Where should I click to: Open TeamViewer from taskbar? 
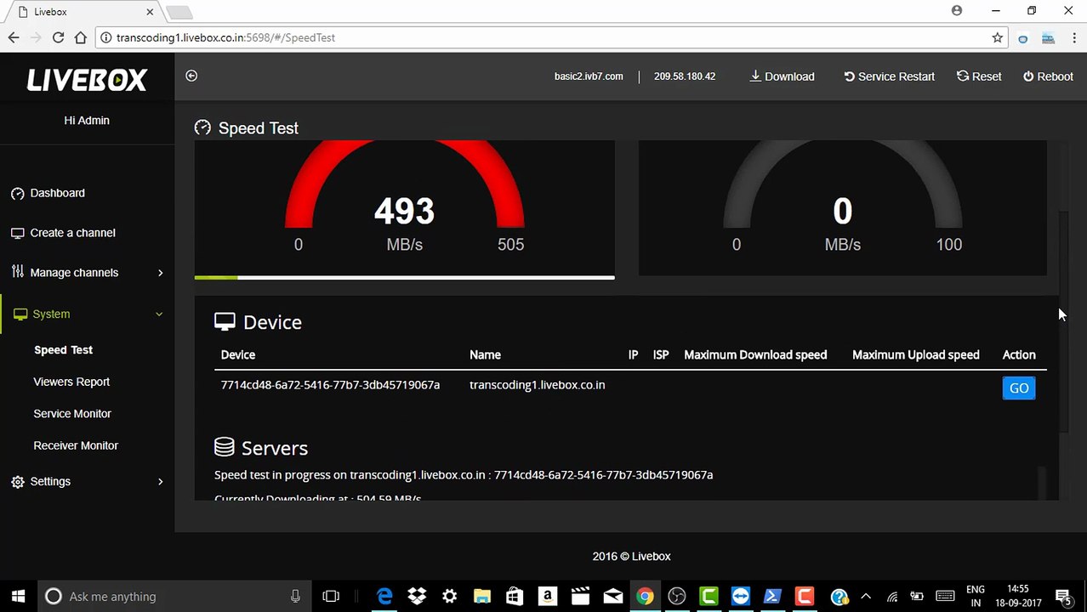pos(741,596)
